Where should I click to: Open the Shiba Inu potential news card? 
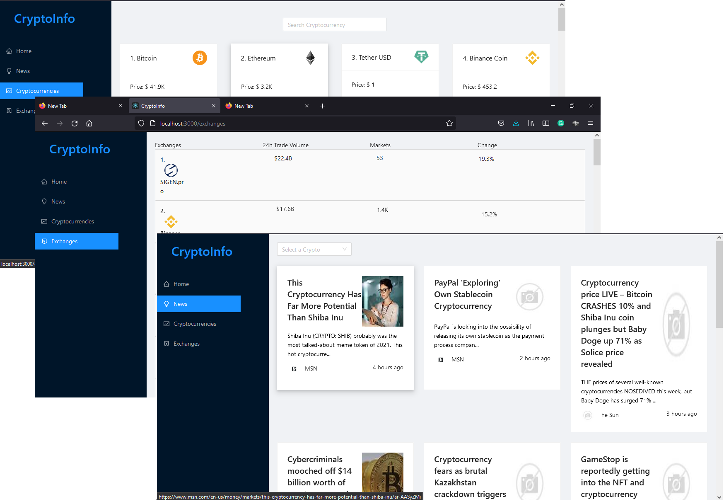[345, 328]
